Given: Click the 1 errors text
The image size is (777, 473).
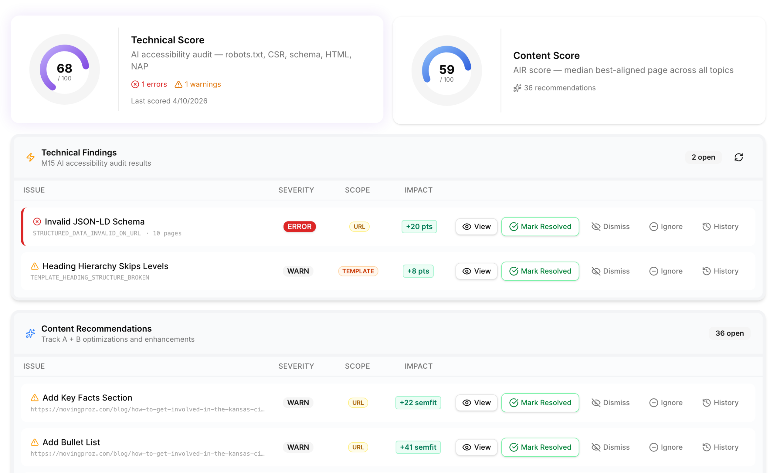Looking at the screenshot, I should 154,84.
